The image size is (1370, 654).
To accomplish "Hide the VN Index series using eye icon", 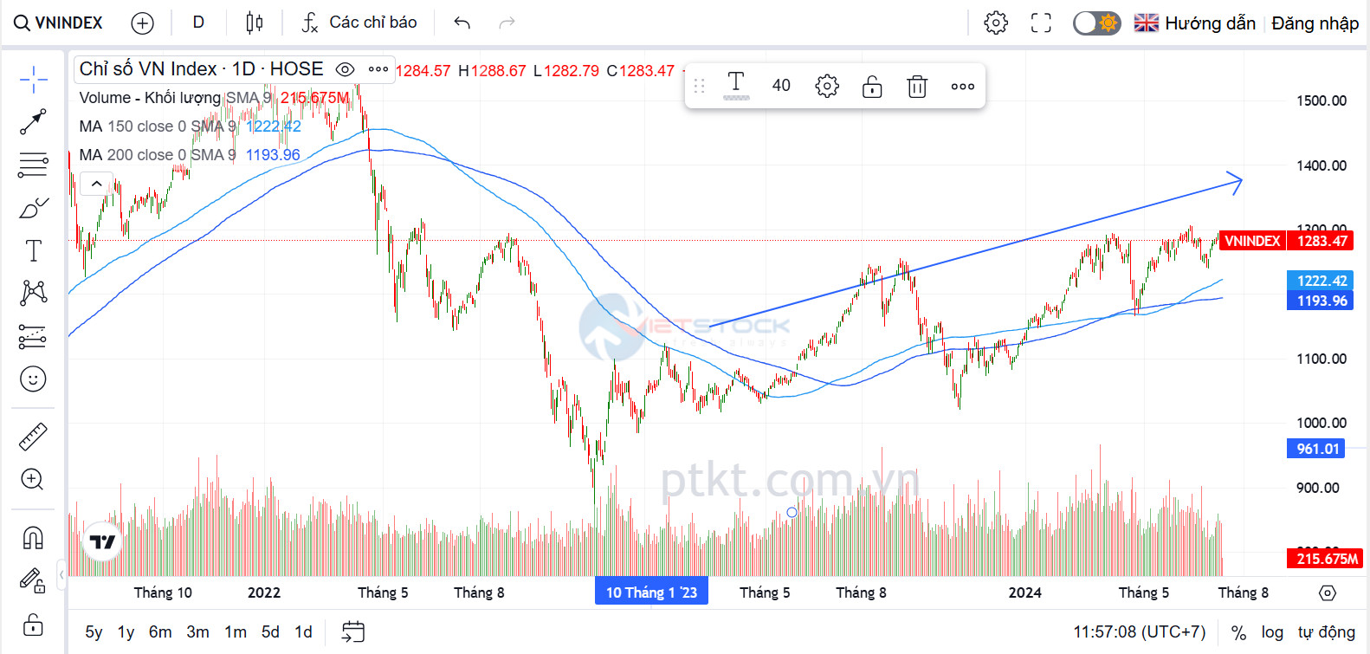I will click(x=345, y=69).
